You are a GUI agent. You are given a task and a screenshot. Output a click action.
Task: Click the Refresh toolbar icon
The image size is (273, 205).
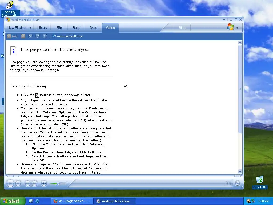point(37,36)
